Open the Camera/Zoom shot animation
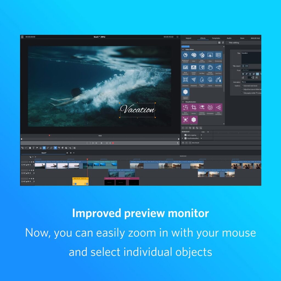This screenshot has width=281, height=281. click(x=202, y=108)
